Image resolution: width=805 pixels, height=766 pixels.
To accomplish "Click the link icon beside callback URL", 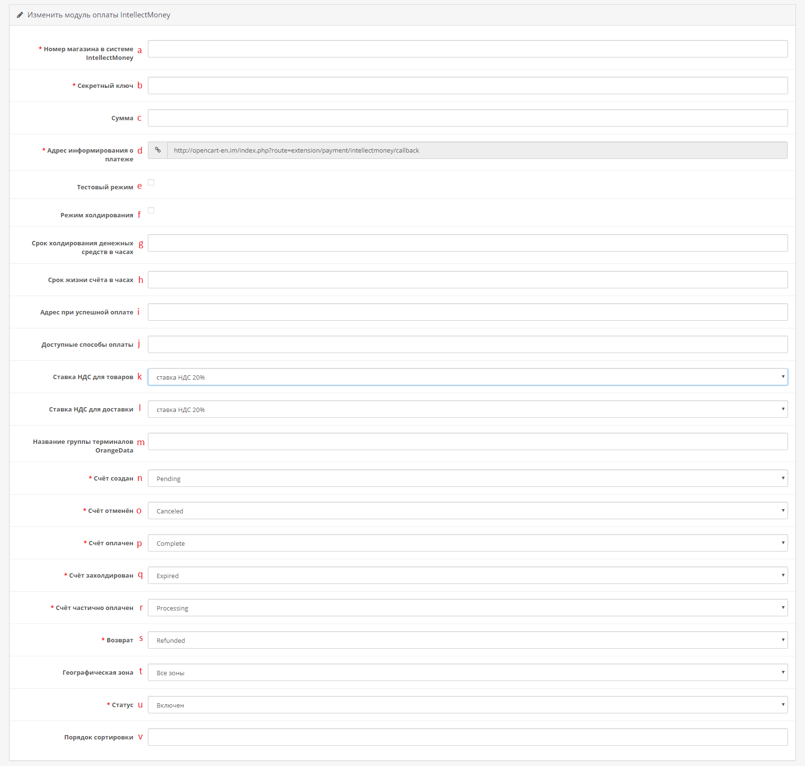I will point(158,150).
